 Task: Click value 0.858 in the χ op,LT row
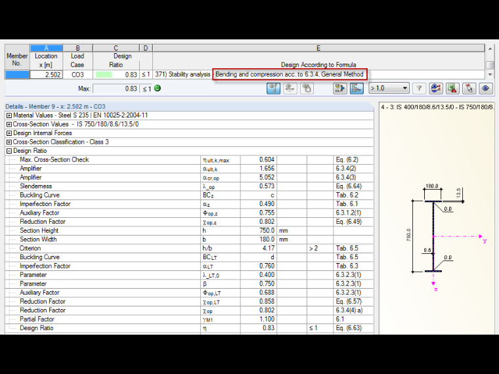[x=267, y=301]
